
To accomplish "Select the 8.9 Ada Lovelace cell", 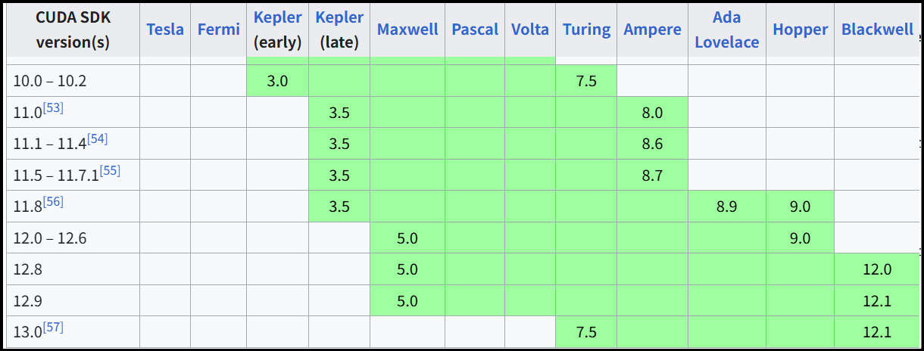I will 726,207.
